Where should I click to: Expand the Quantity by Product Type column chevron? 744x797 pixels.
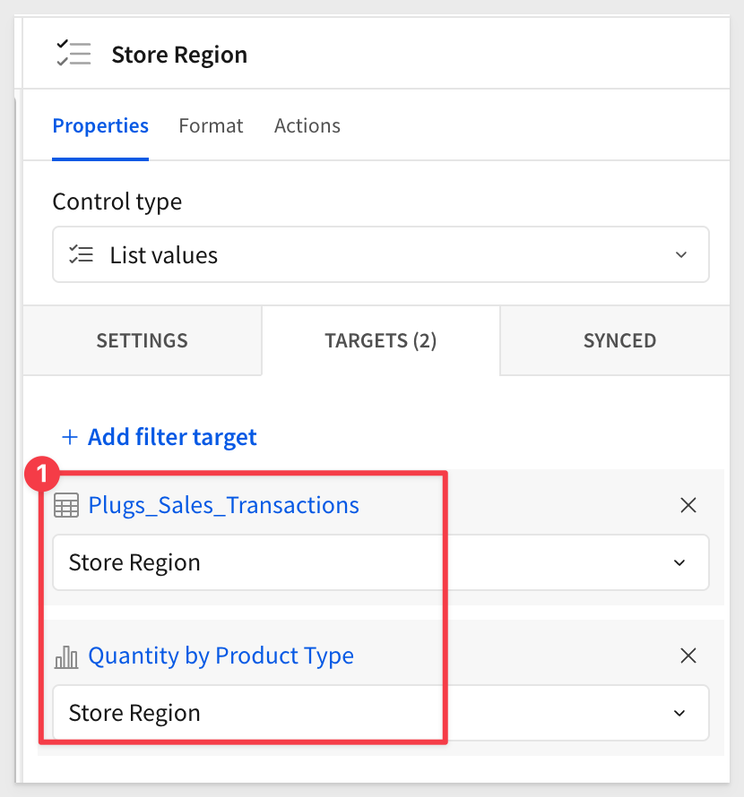click(679, 713)
